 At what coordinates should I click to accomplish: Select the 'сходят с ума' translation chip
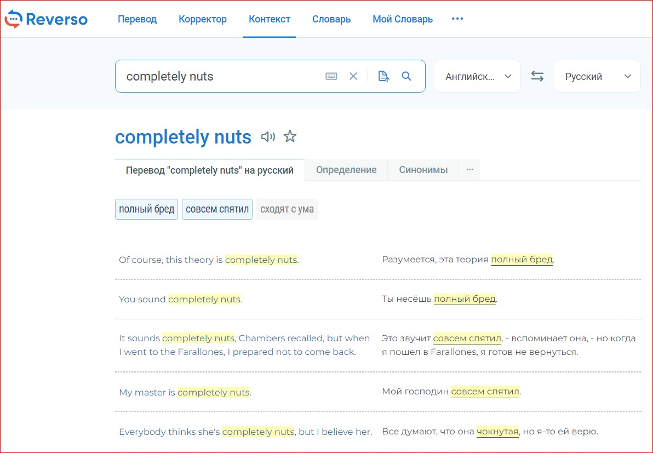[x=287, y=209]
